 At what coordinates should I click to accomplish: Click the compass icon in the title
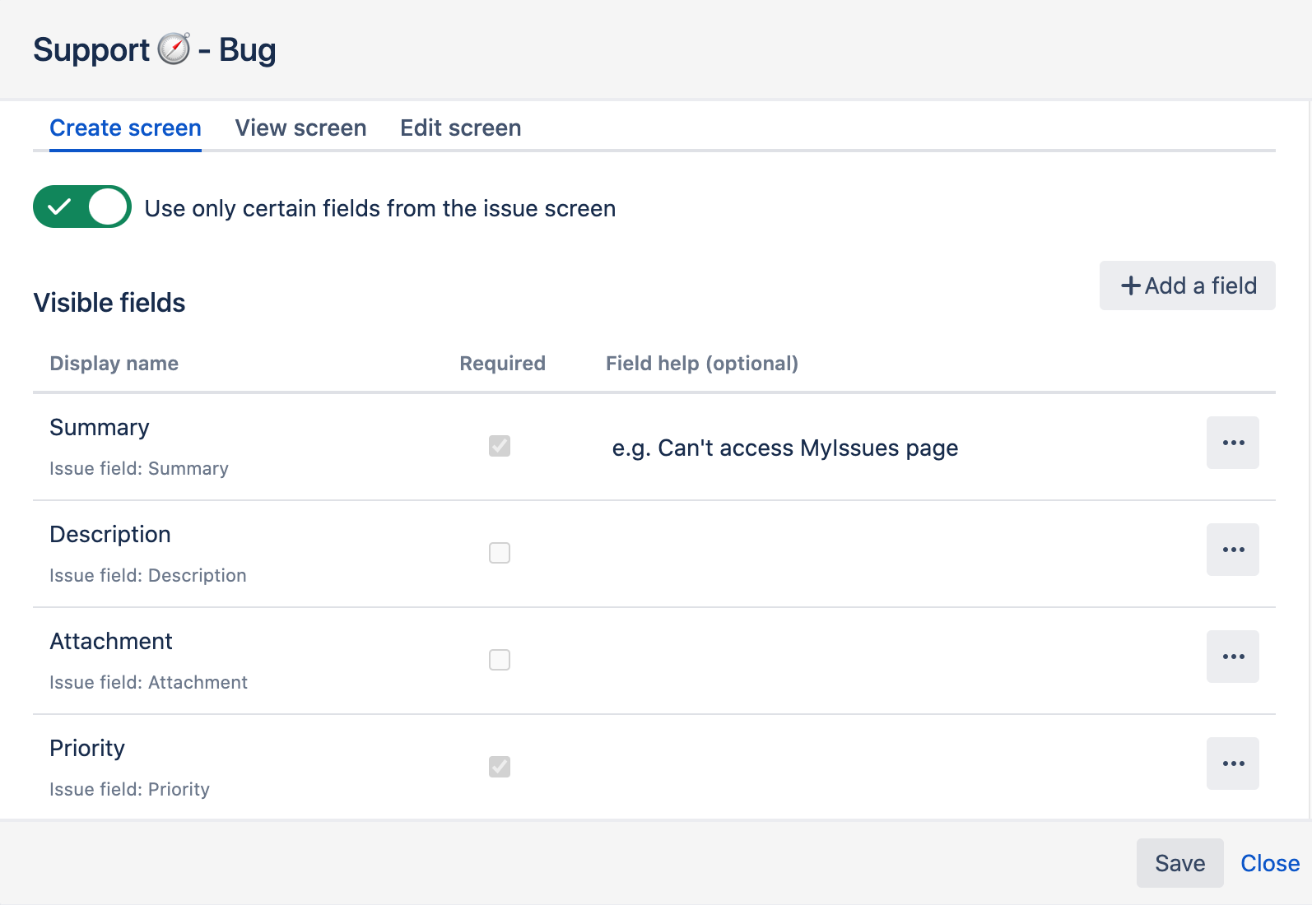click(174, 49)
